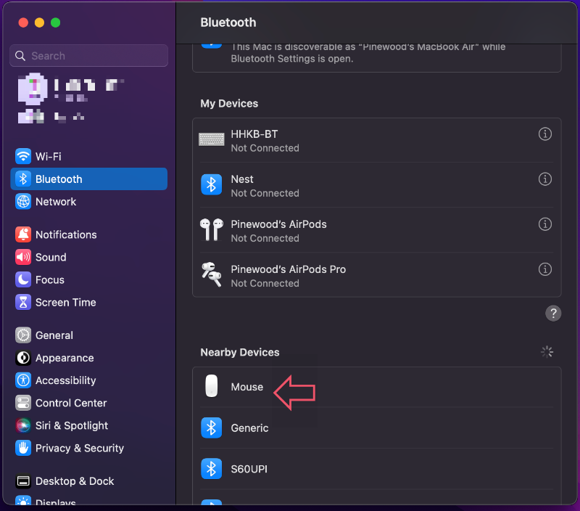Click the red close window button
The image size is (580, 511).
pyautogui.click(x=23, y=23)
